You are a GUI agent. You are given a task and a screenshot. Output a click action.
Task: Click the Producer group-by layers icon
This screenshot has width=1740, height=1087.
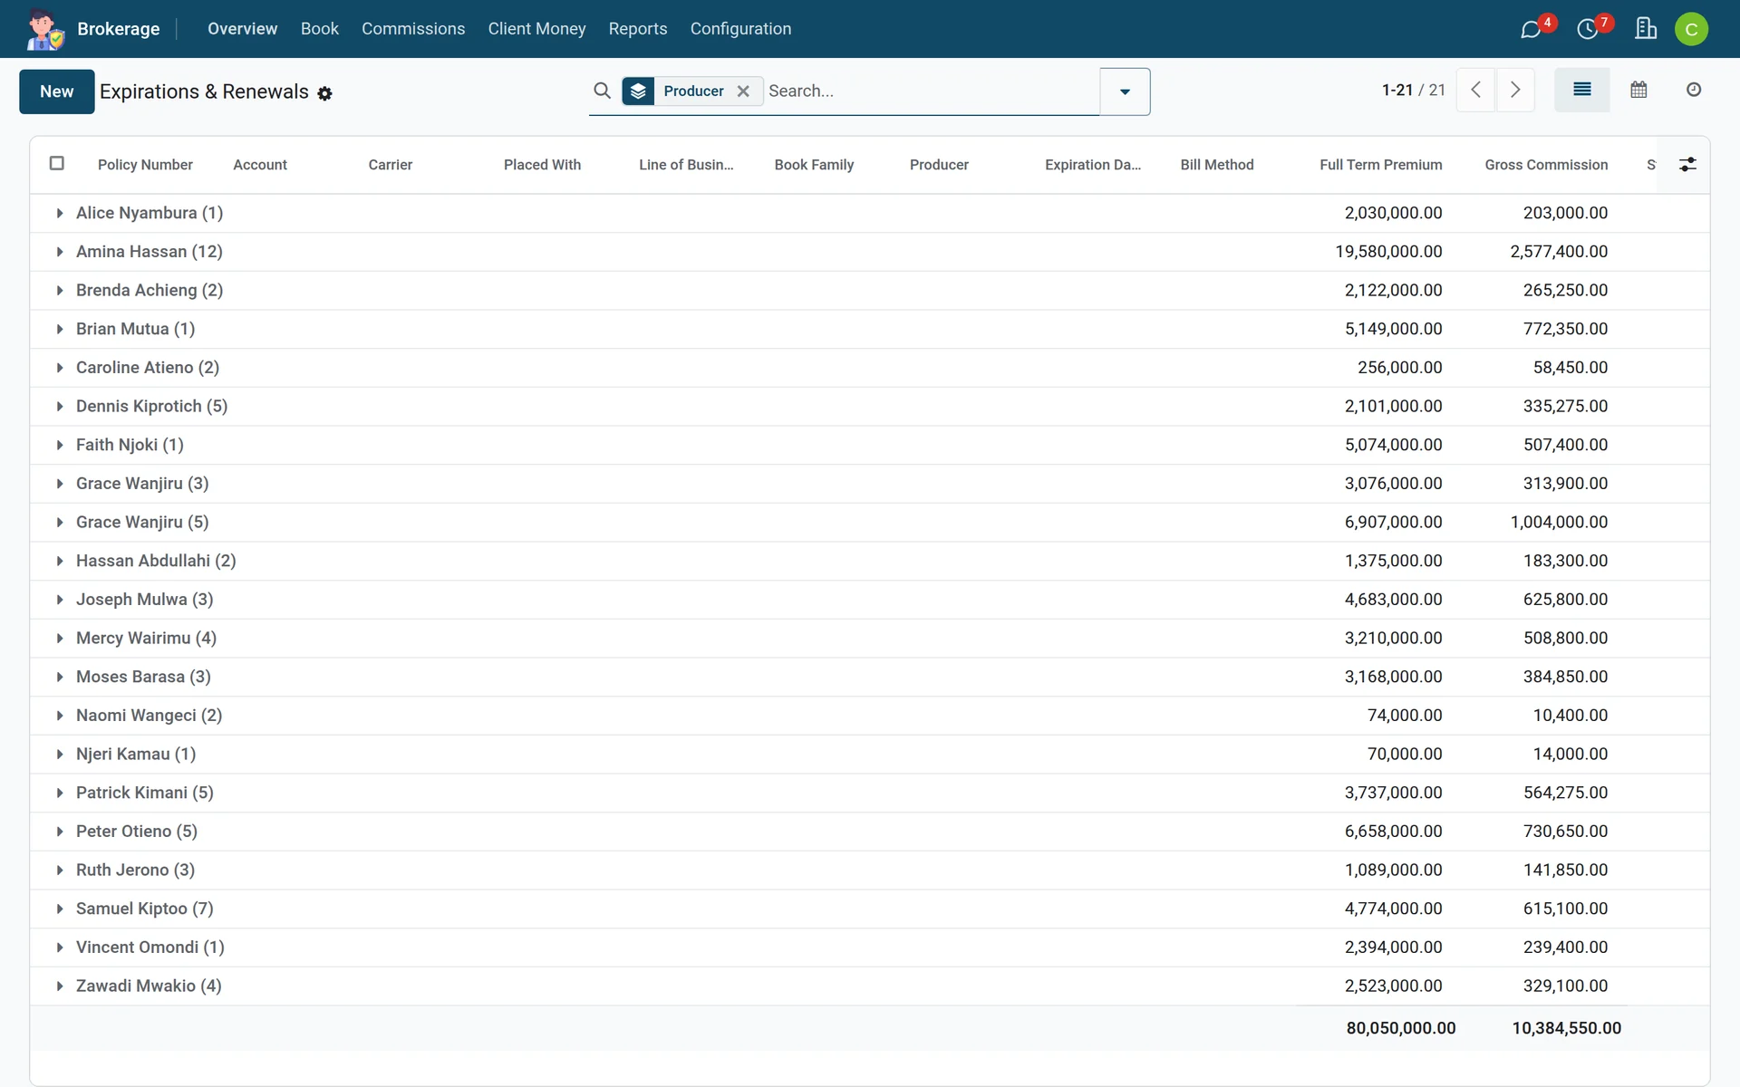[x=638, y=91]
